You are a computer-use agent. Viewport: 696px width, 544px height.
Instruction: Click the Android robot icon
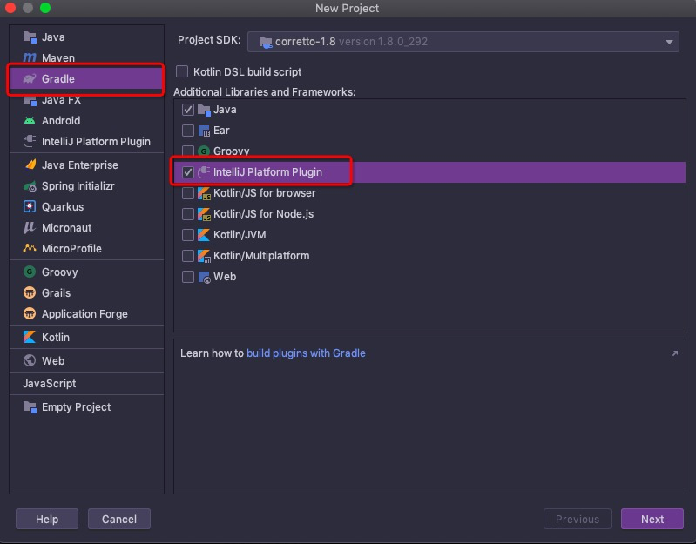click(30, 121)
